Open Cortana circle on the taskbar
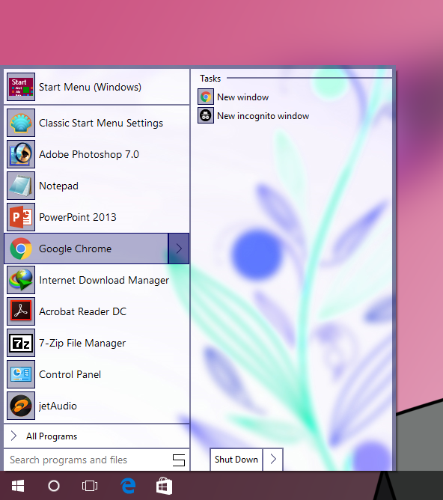The height and width of the screenshot is (500, 443). click(x=54, y=486)
